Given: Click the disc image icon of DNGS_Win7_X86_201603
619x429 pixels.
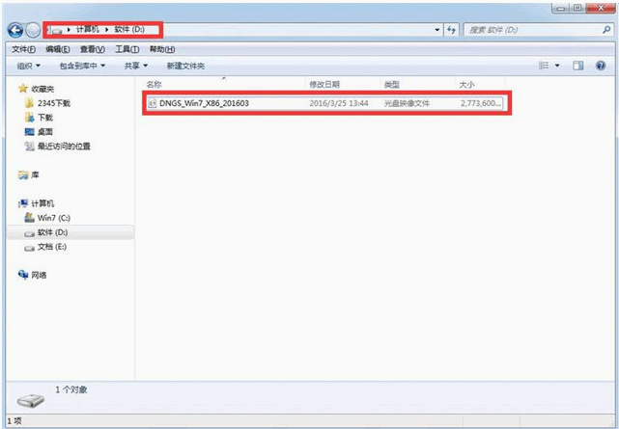Looking at the screenshot, I should pos(152,103).
